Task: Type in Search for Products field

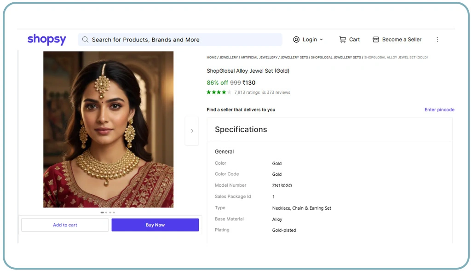Action: (184, 40)
